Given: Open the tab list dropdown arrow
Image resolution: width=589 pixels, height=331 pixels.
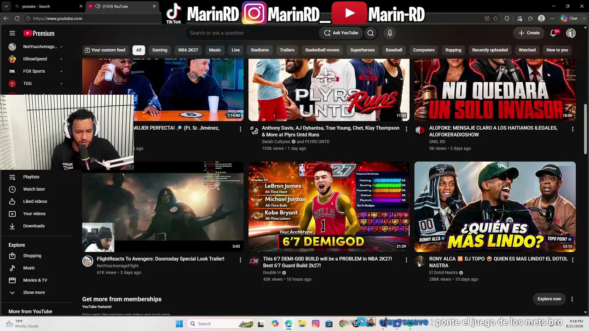Looking at the screenshot, I should (x=6, y=6).
